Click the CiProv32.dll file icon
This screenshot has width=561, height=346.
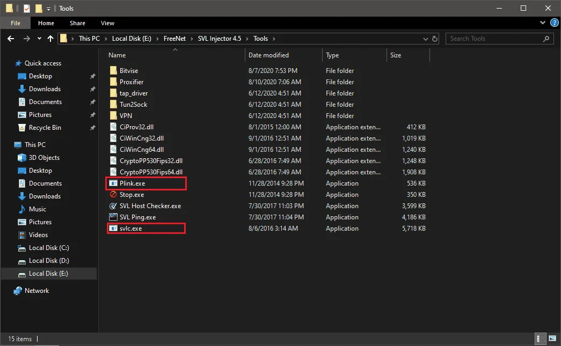[113, 127]
